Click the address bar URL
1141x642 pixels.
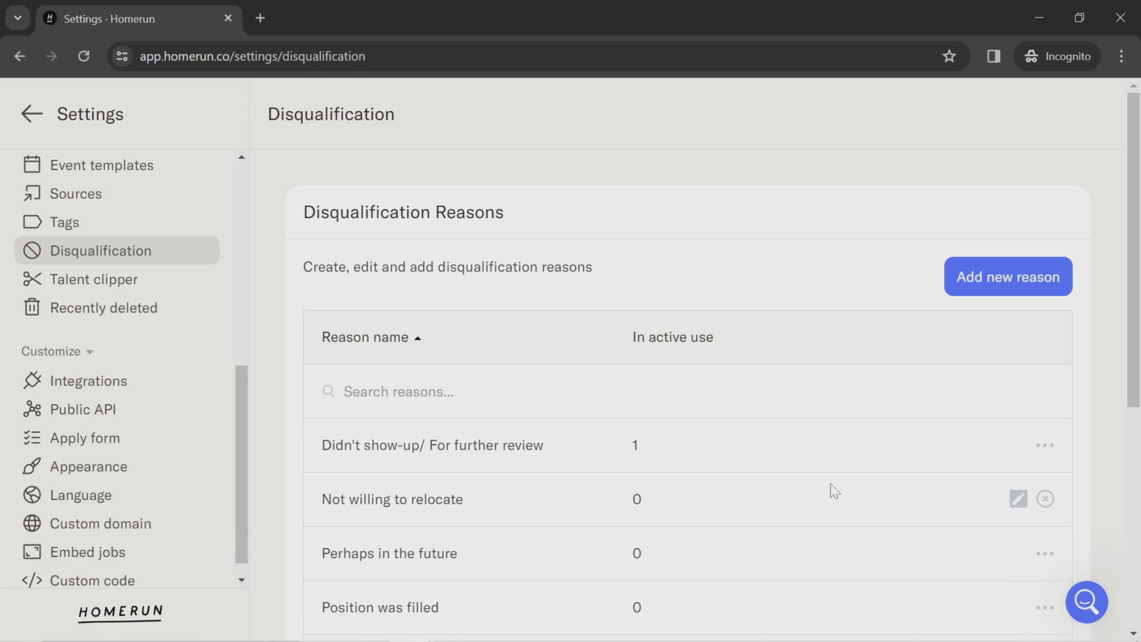pos(253,56)
